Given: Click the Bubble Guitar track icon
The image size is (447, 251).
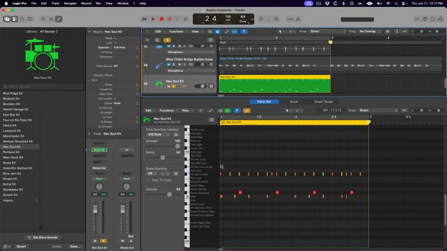Looking at the screenshot, I should pyautogui.click(x=159, y=66).
